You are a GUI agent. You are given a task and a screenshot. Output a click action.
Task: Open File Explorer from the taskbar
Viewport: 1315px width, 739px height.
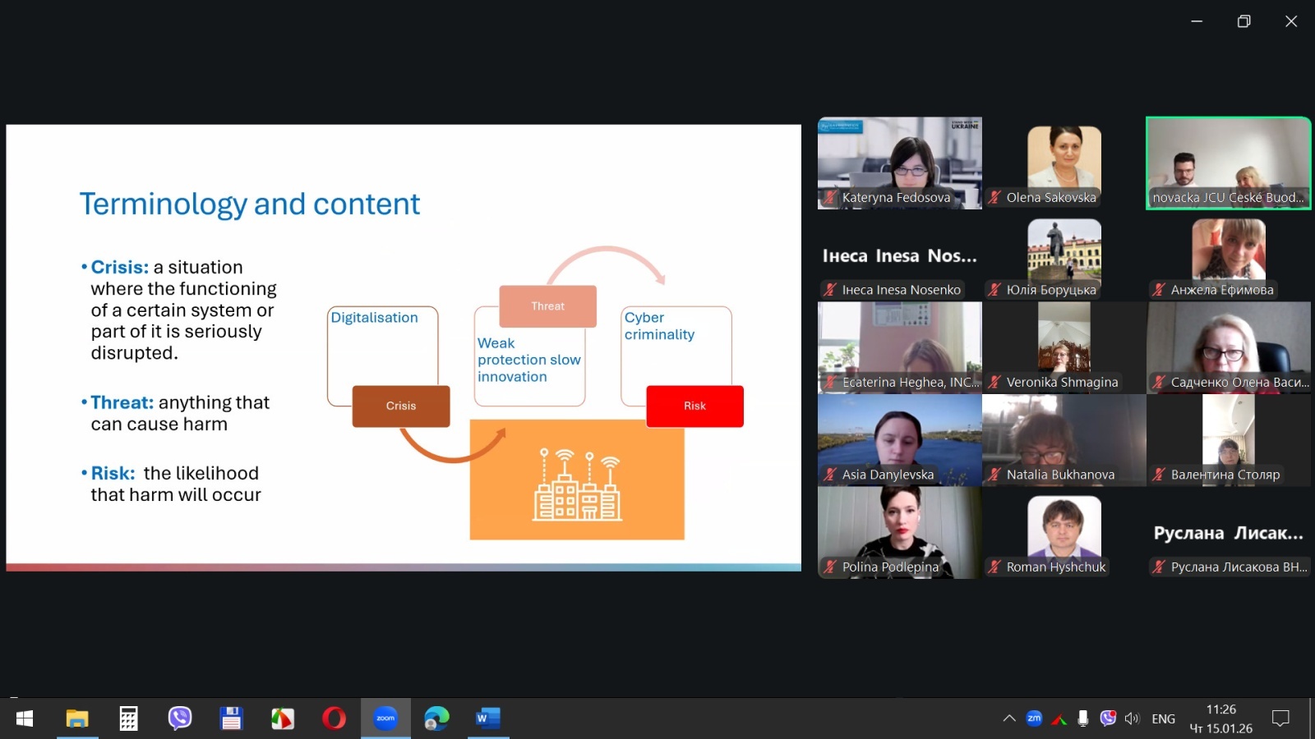(77, 718)
